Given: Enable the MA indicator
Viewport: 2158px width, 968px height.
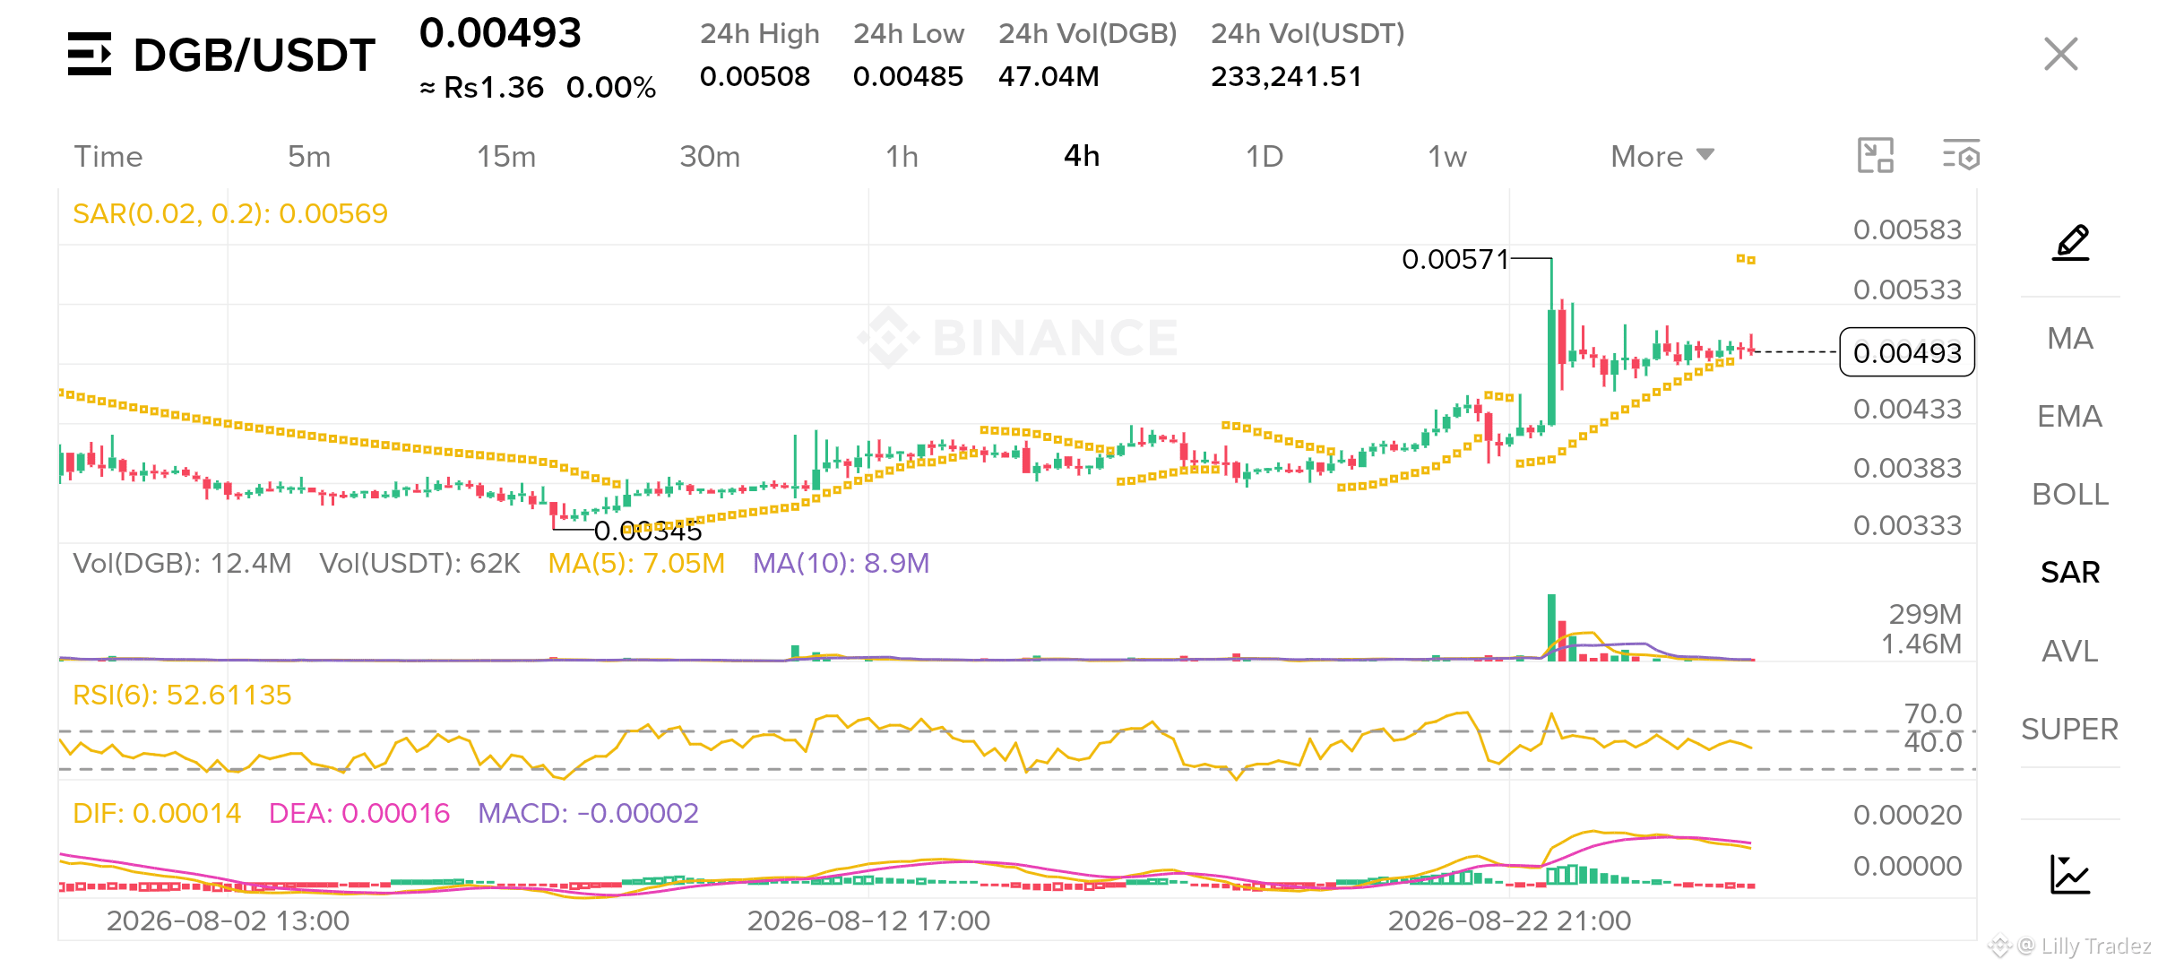Looking at the screenshot, I should [2070, 338].
